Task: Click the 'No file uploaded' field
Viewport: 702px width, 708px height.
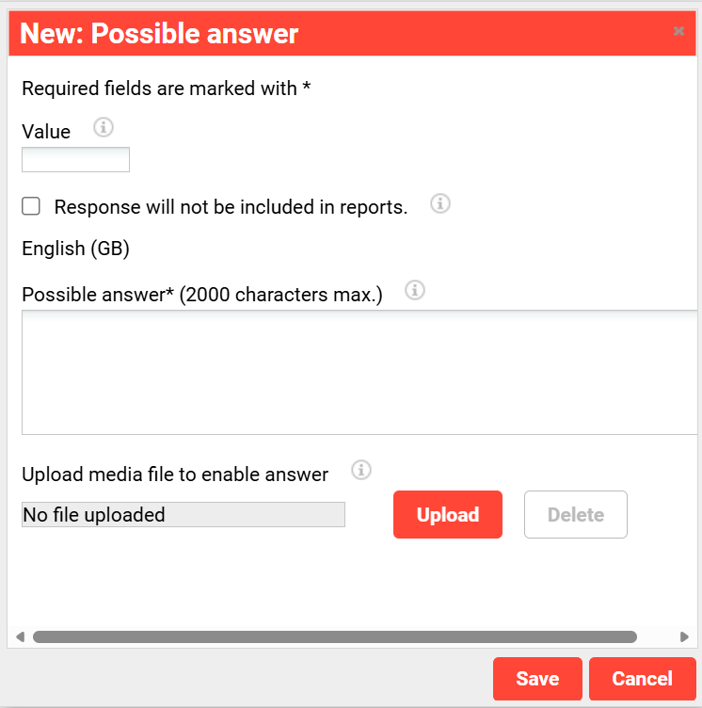Action: 183,515
